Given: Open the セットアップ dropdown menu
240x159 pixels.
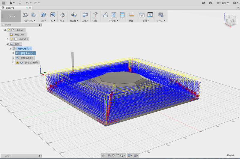Looking at the screenshot, I should pos(30,20).
